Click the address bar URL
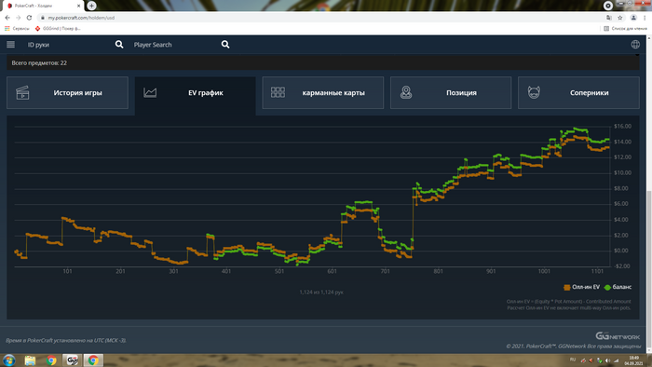This screenshot has height=367, width=652. pyautogui.click(x=81, y=18)
